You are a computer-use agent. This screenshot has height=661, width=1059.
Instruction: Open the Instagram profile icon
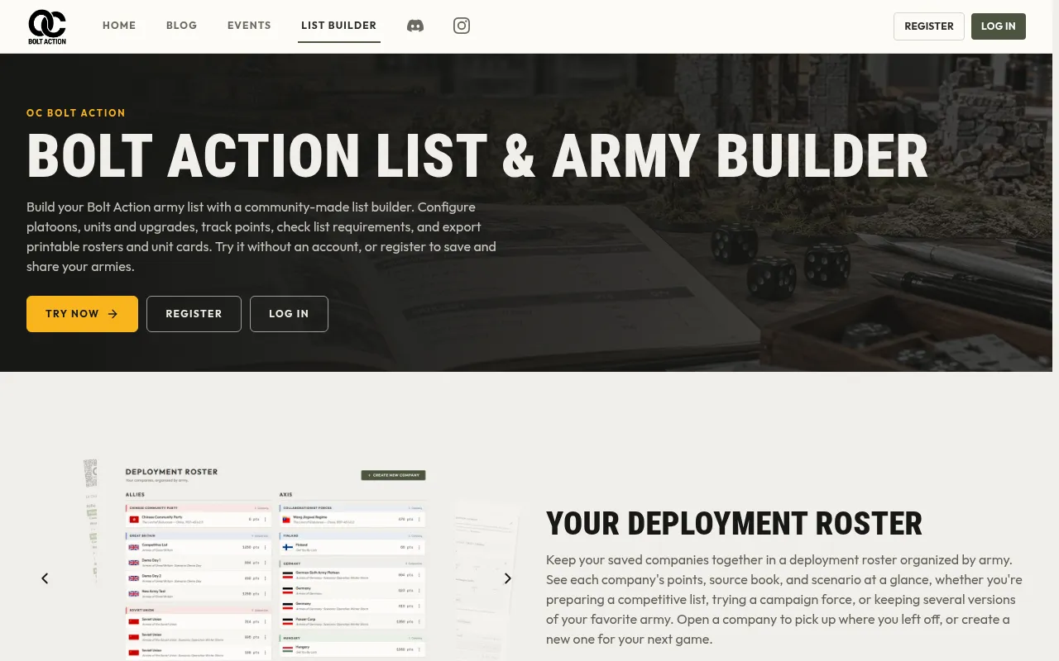pyautogui.click(x=462, y=26)
